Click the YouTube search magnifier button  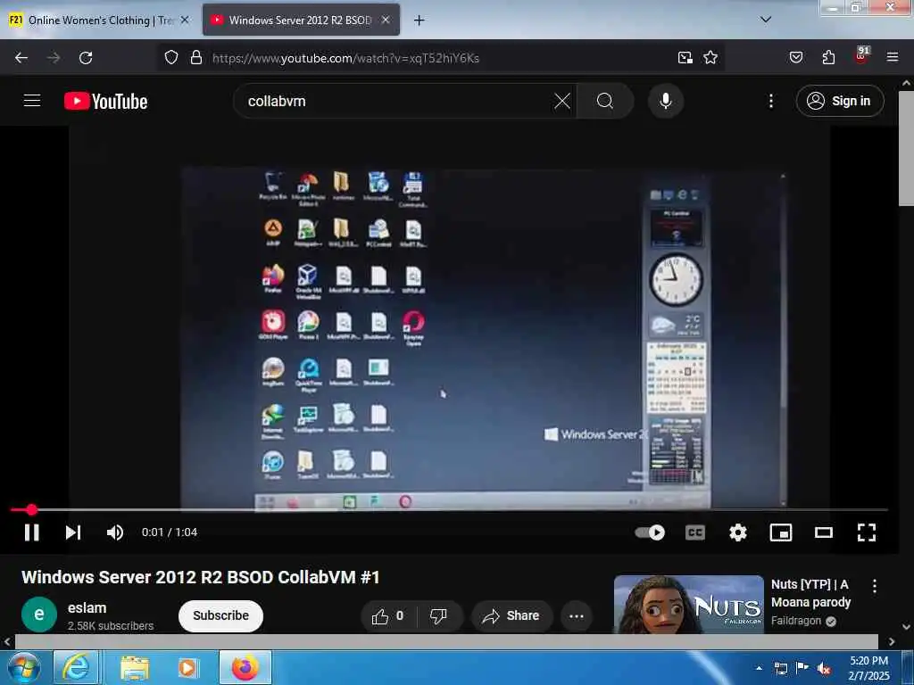[605, 102]
